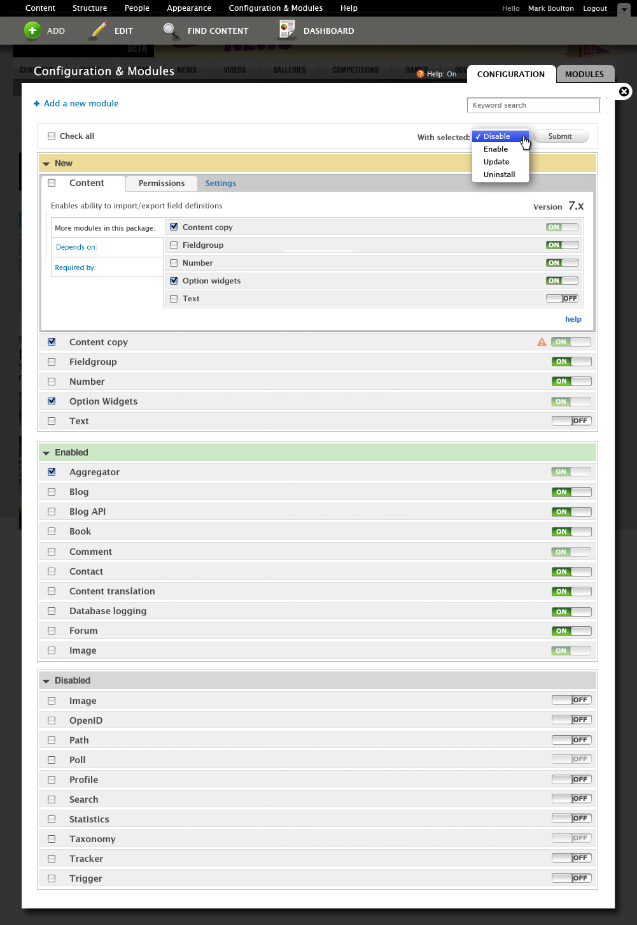Open the Structure menu

tap(90, 8)
